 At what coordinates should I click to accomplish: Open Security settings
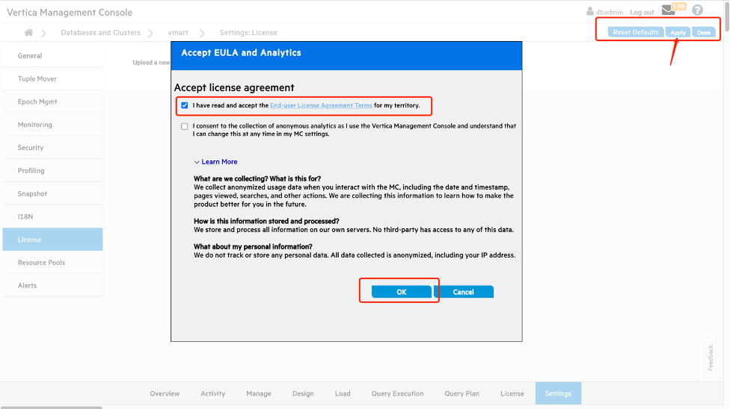[x=52, y=147]
